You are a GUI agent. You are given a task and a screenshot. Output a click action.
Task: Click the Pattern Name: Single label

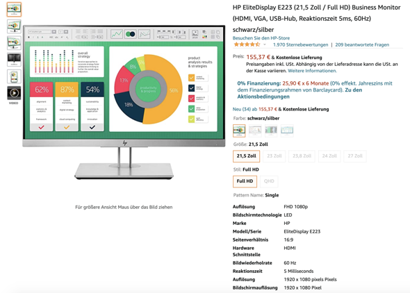click(x=256, y=195)
